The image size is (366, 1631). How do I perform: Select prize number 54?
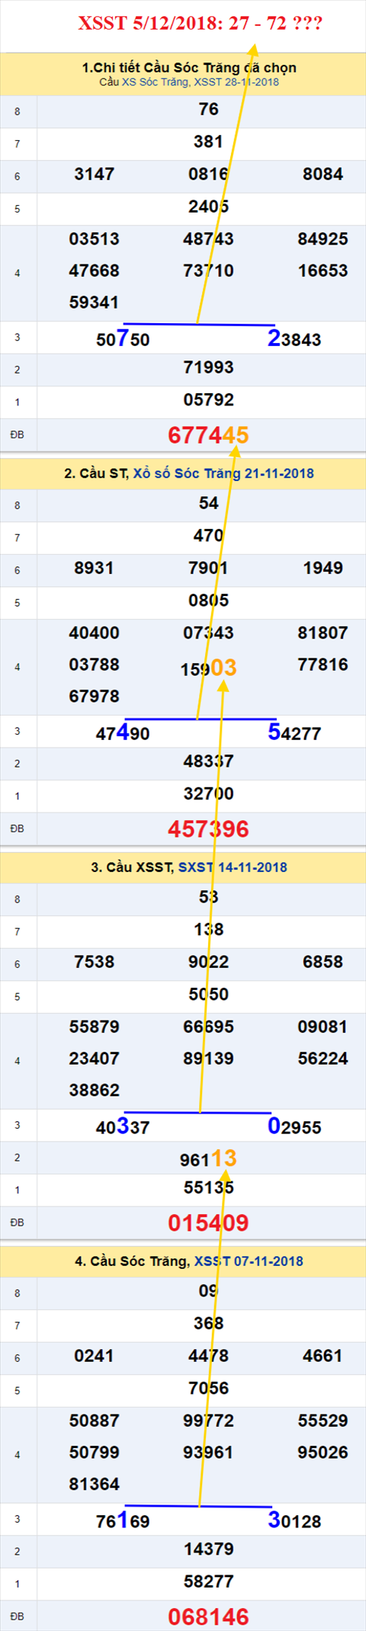tap(209, 504)
